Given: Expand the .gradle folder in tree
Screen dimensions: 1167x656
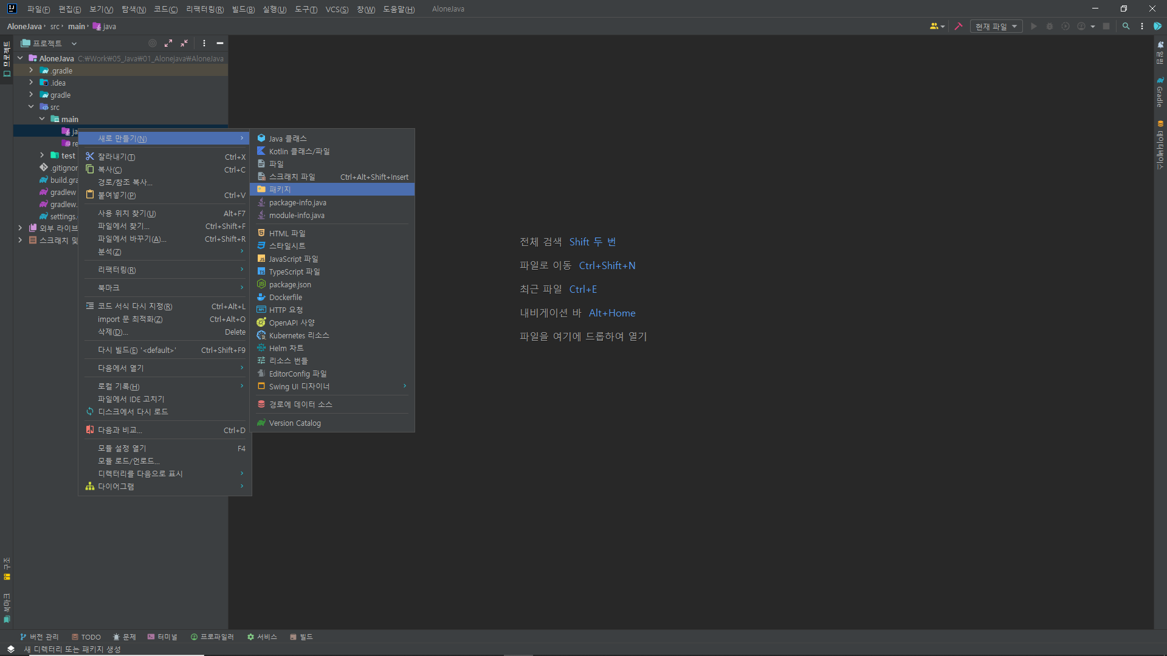Looking at the screenshot, I should tap(31, 70).
